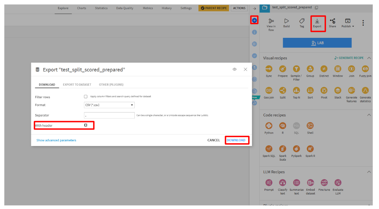This screenshot has width=379, height=209.
Task: Switch to the History tab
Action: click(x=167, y=8)
